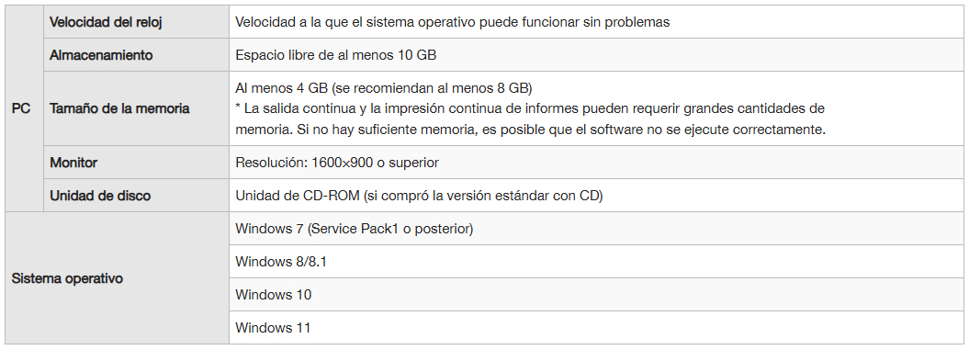The image size is (969, 350).
Task: Click the Espacio libre 10 GB text
Action: click(x=335, y=55)
